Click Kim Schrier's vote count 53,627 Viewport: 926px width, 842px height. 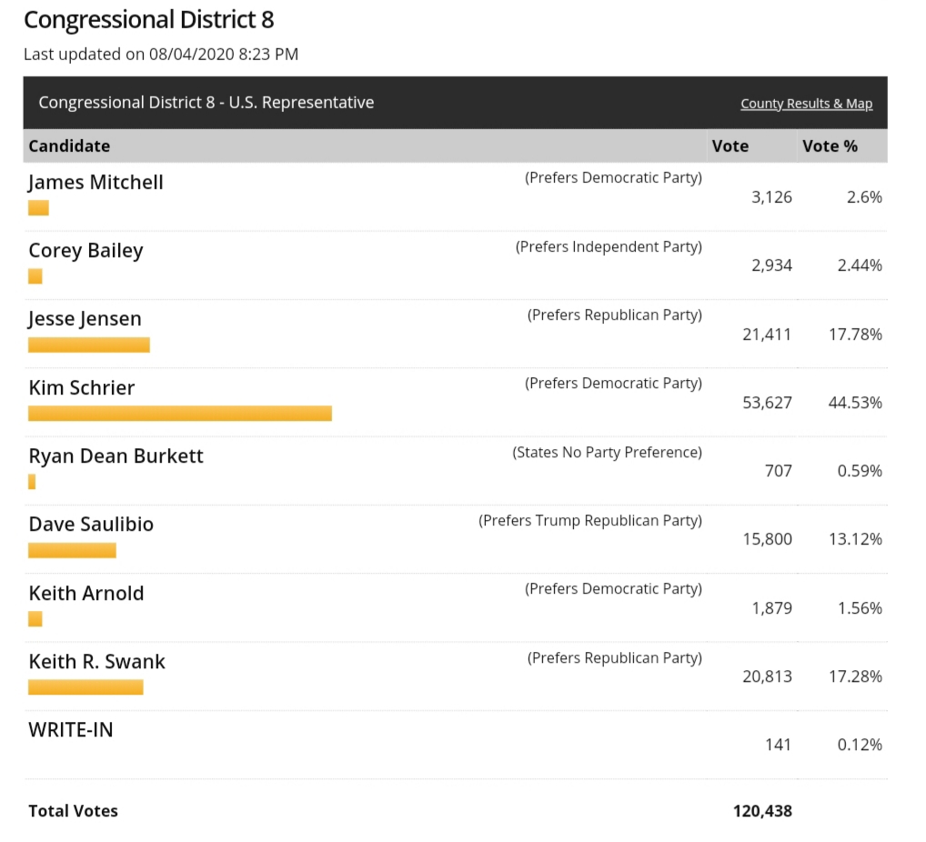click(x=768, y=403)
